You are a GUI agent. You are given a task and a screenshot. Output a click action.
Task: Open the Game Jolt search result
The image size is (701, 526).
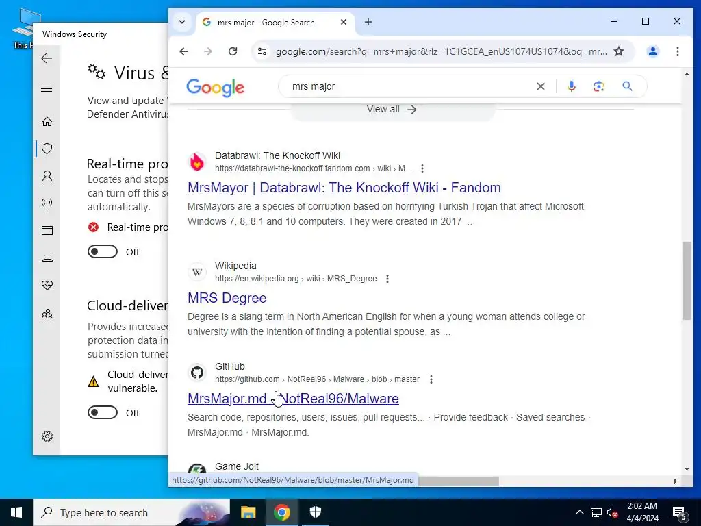click(x=236, y=466)
